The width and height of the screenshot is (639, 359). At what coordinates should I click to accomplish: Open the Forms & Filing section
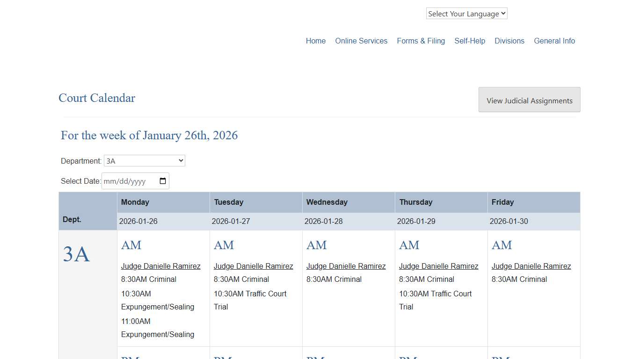tap(421, 41)
